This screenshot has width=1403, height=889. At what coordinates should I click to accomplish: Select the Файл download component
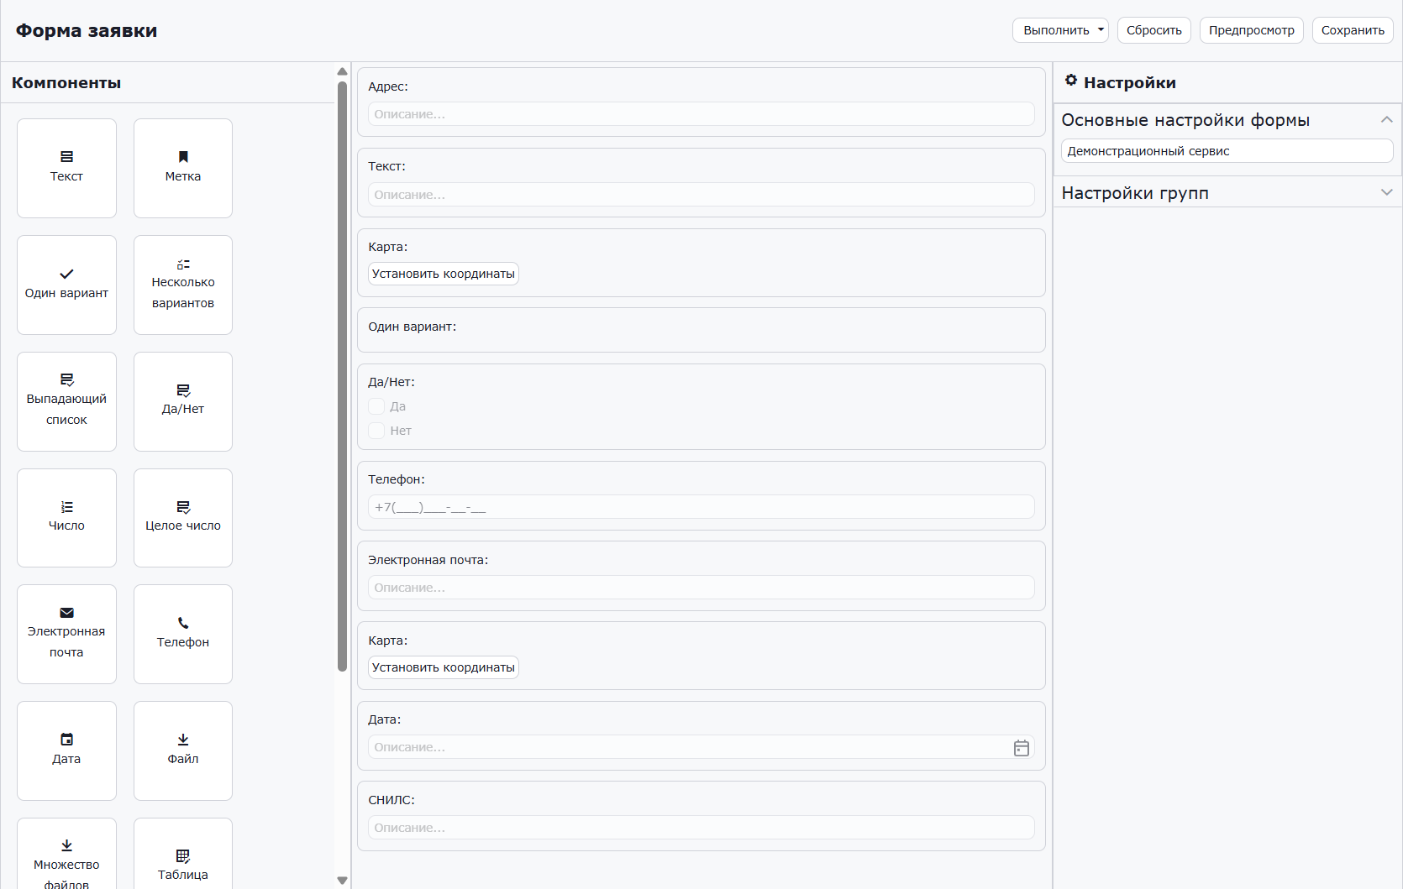click(182, 750)
